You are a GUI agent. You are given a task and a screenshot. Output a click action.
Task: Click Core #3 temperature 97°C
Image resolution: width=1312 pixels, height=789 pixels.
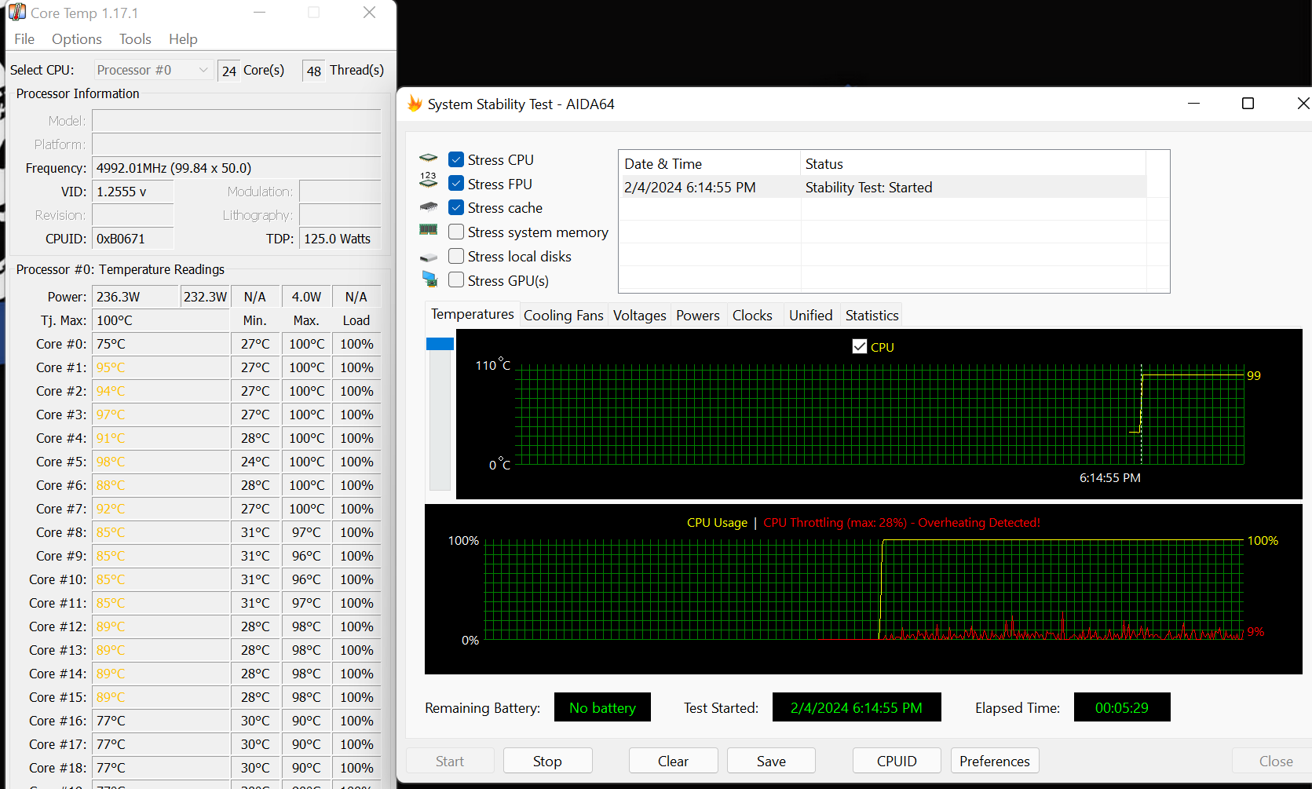pos(160,415)
